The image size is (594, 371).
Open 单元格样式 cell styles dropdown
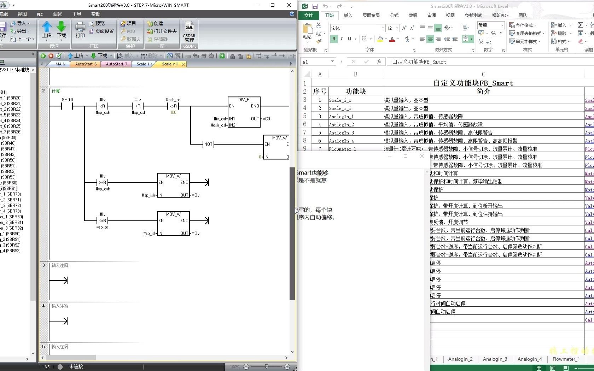click(x=525, y=41)
